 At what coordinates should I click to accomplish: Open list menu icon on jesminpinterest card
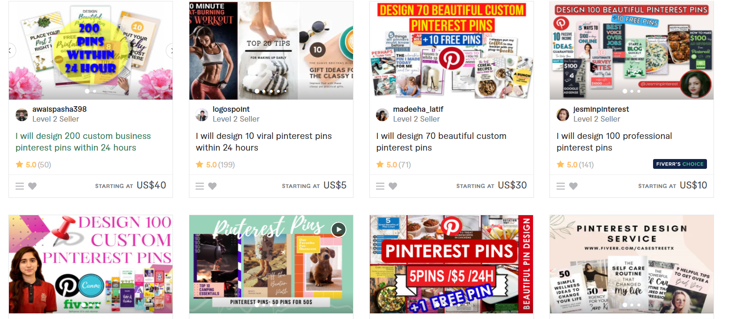561,186
